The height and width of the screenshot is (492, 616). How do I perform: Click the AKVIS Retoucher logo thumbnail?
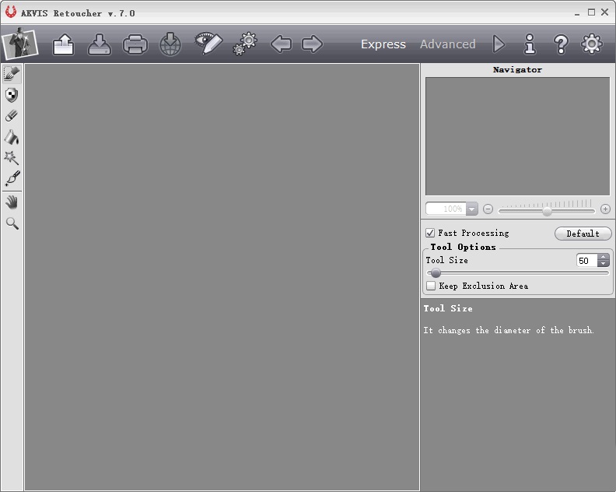click(x=19, y=44)
